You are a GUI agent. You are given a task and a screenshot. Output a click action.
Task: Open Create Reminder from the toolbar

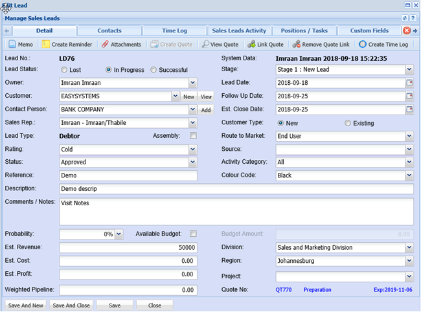coord(46,45)
